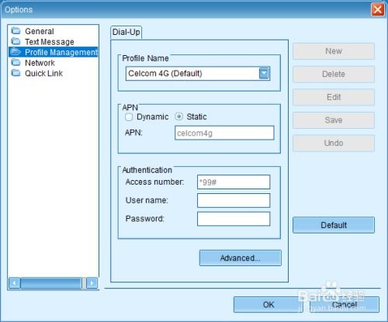Click the horizontal scrollbar thumb in sidebar
This screenshot has width=388, height=322.
point(51,283)
